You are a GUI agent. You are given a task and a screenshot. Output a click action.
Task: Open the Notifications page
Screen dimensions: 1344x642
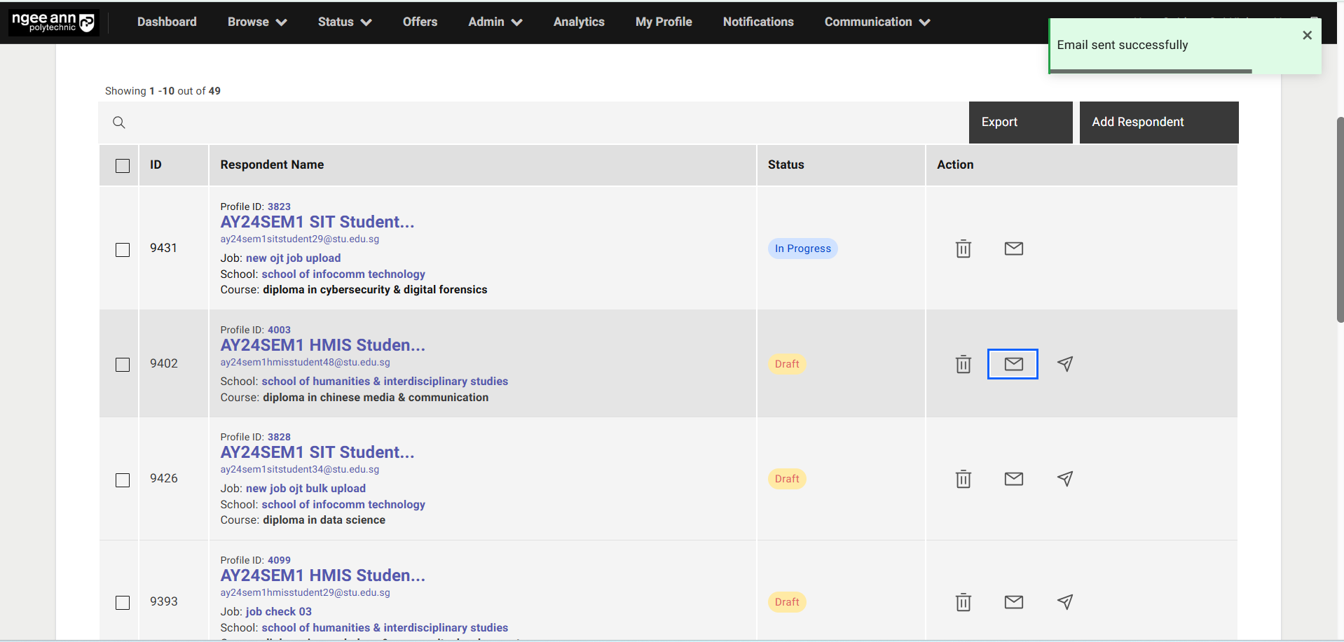pos(757,22)
